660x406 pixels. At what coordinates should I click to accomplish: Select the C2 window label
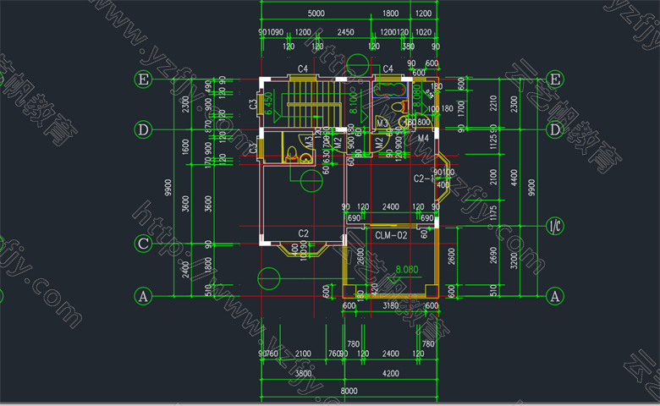coord(302,233)
